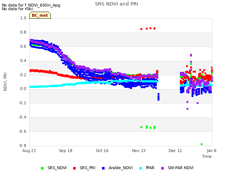Click the 0.2 y-axis tick label

(x=23, y=75)
